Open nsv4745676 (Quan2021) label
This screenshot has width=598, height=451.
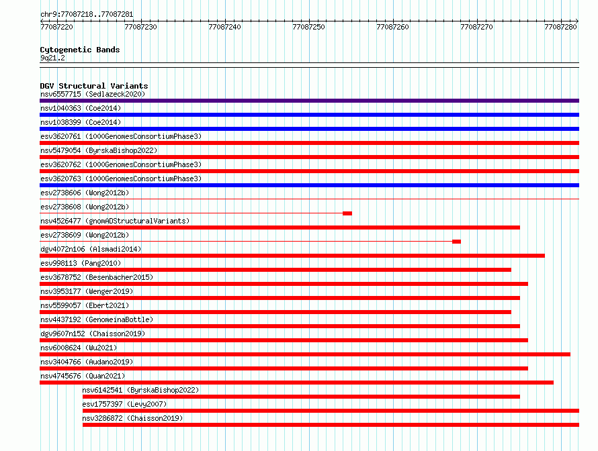pos(83,376)
